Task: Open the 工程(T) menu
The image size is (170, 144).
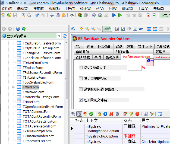Action: click(x=70, y=8)
